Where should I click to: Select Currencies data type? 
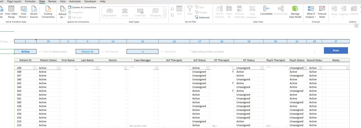[140, 12]
